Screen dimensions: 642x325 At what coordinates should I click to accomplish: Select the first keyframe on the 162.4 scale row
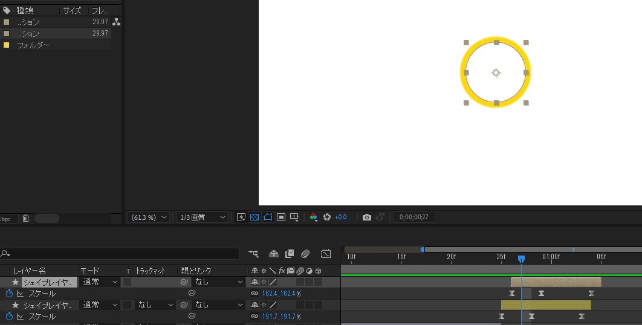(x=512, y=294)
